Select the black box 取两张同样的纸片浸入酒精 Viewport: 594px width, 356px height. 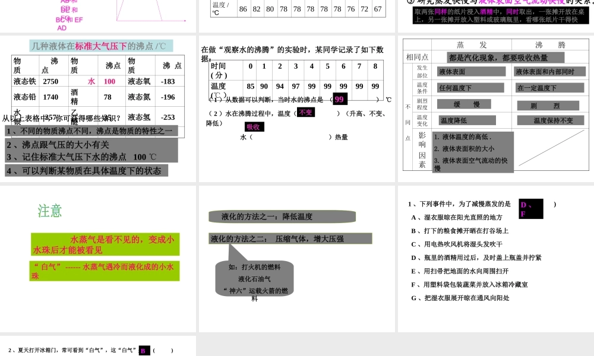pyautogui.click(x=500, y=16)
